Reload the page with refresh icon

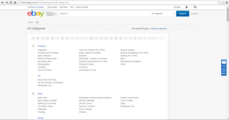11,2
